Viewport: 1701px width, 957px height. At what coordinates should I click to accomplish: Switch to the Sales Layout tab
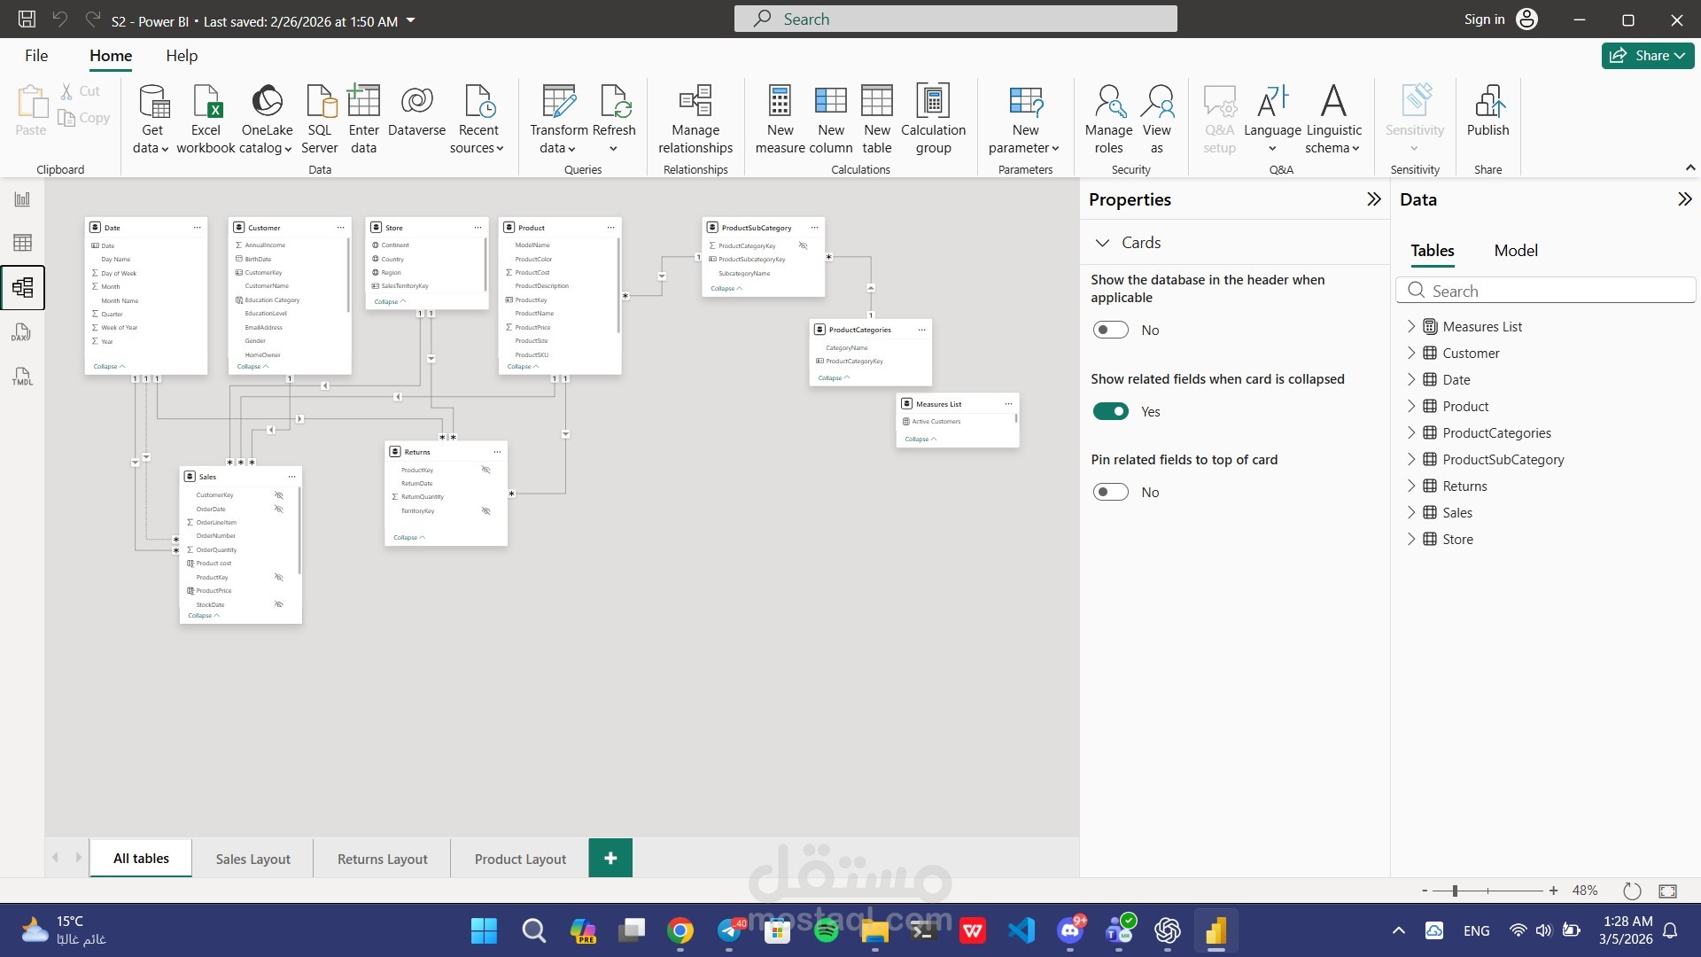coord(252,858)
